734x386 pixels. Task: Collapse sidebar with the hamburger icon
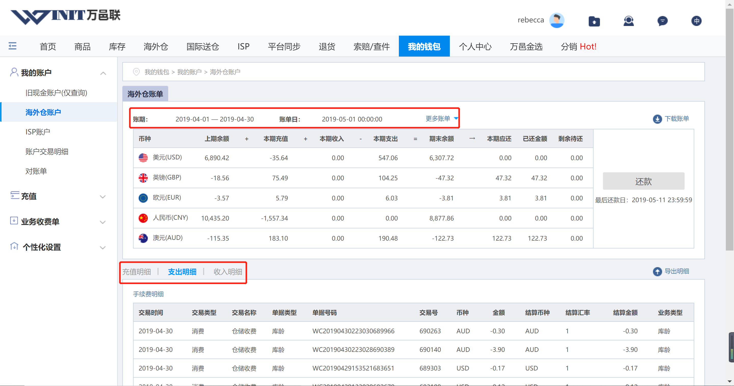(x=12, y=46)
